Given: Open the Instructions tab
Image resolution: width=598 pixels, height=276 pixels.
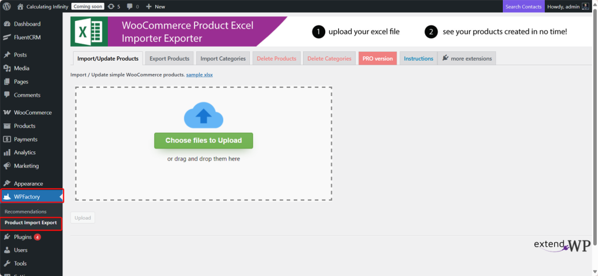Looking at the screenshot, I should (x=418, y=59).
